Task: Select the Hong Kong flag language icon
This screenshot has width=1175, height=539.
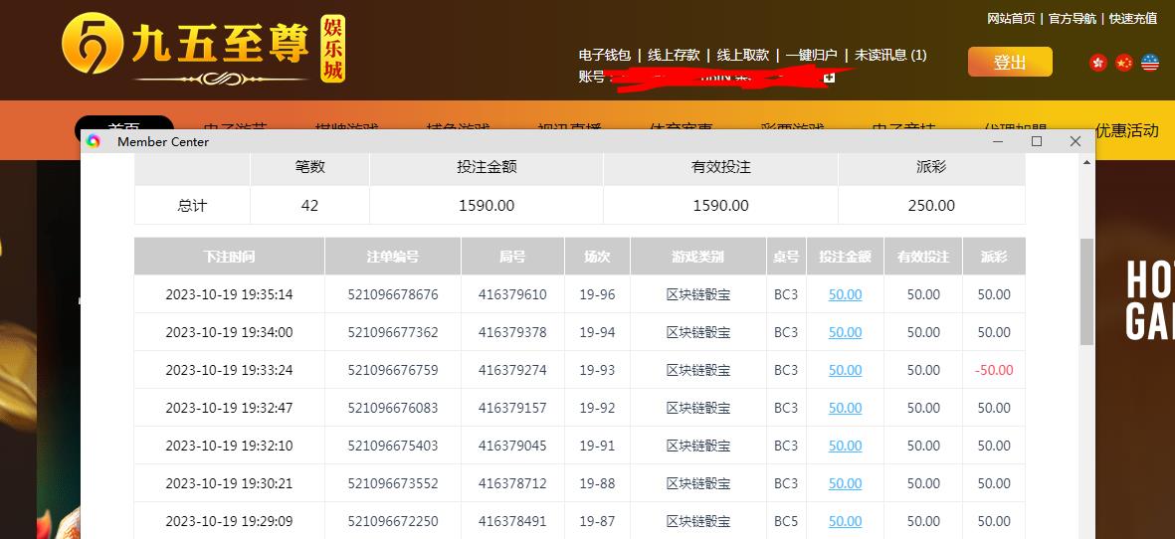Action: click(1098, 63)
